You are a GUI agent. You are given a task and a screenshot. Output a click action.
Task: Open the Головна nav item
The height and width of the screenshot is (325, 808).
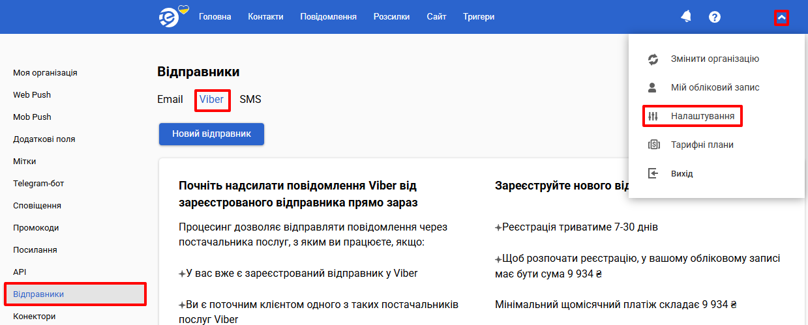coord(215,17)
